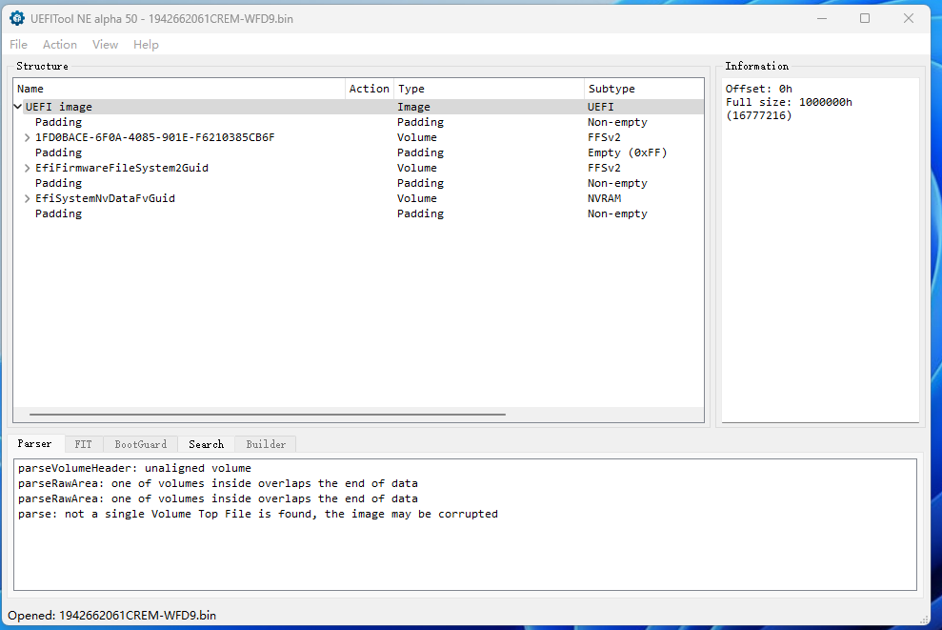Click the 'Full size: 1000000h' information text

tap(789, 102)
